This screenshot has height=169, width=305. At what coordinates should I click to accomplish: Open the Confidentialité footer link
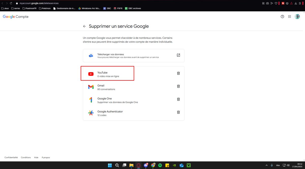11,157
